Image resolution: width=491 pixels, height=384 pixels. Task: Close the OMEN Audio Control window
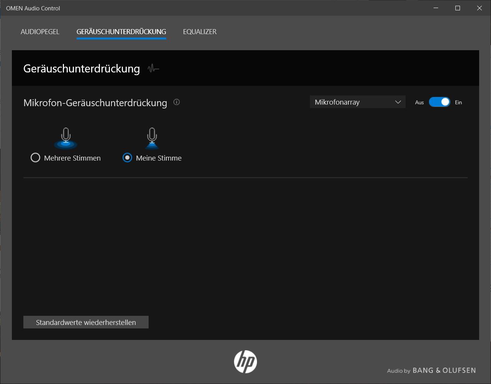(x=479, y=8)
